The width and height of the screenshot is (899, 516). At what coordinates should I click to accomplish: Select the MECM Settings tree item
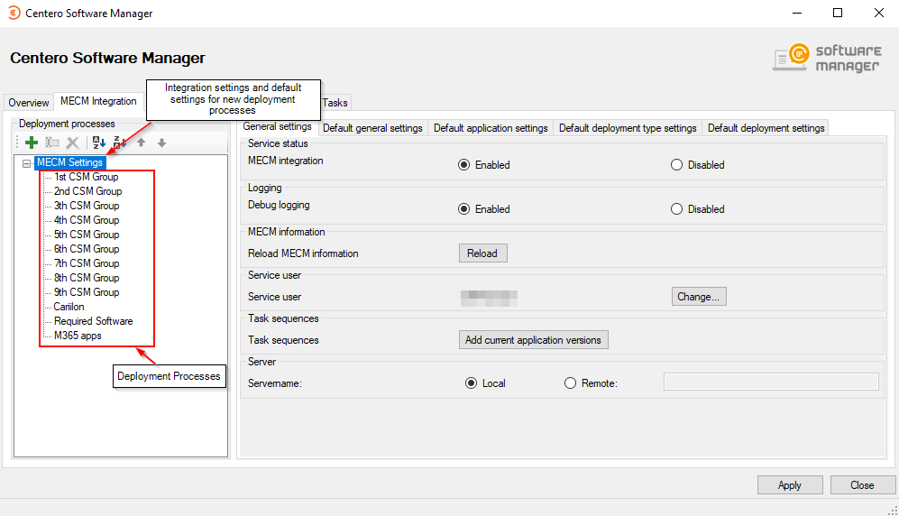point(70,162)
